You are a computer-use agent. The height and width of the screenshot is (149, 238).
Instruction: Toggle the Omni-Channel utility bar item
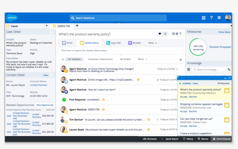coord(221,139)
